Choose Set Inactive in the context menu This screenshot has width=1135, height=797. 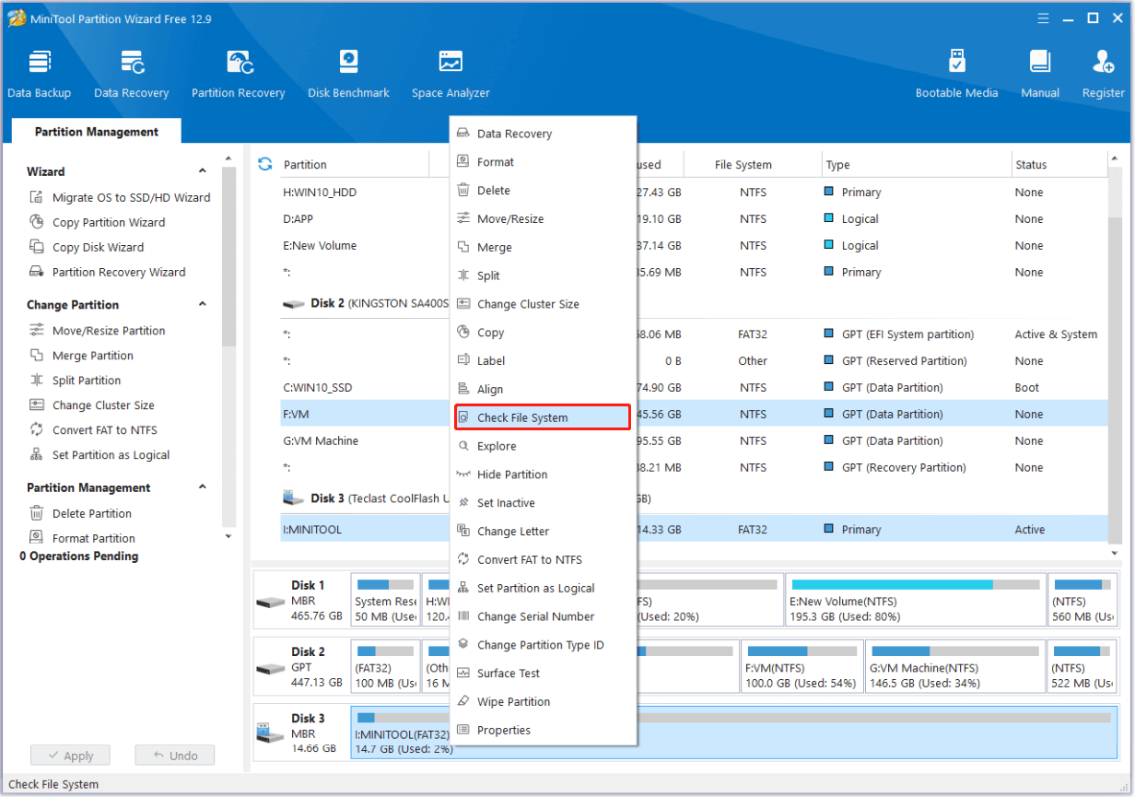tap(543, 503)
